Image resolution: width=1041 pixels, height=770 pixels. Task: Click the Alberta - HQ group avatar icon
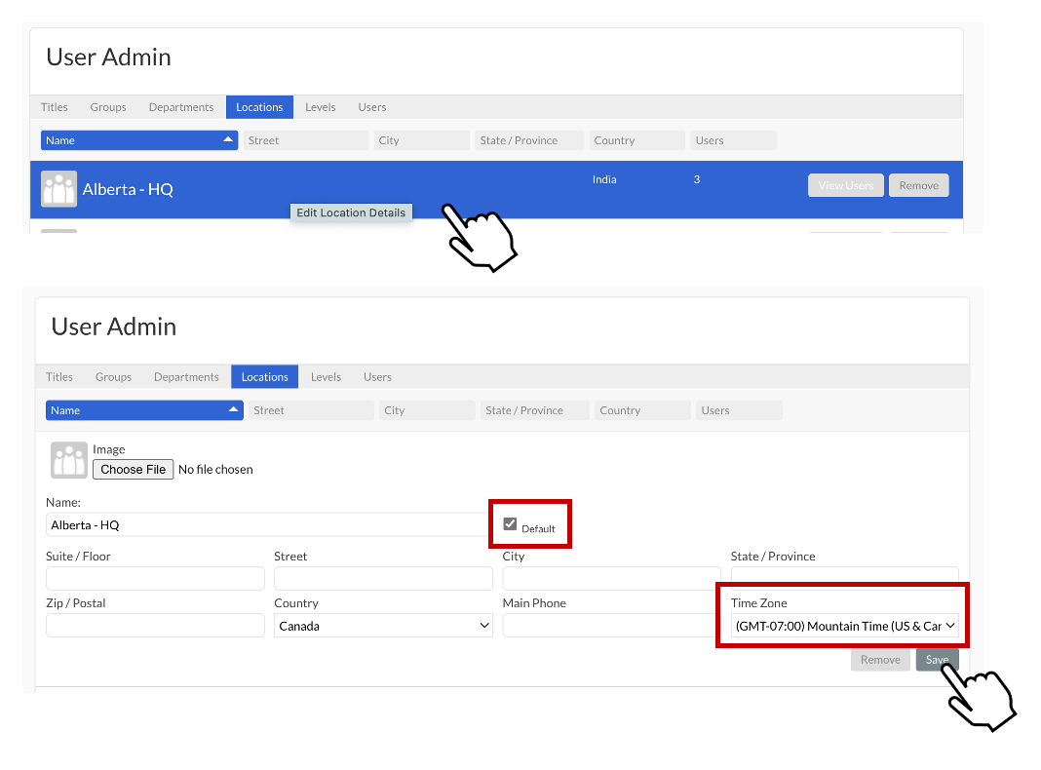(x=59, y=189)
